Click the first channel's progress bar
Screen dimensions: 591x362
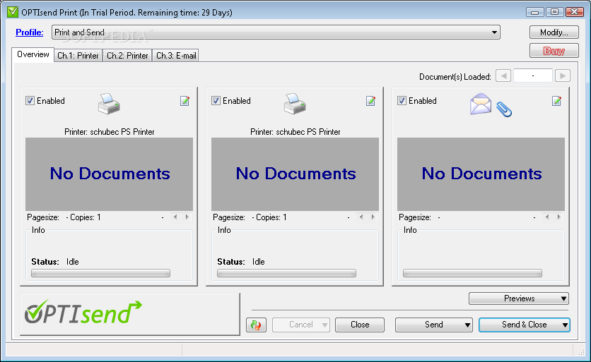click(100, 273)
